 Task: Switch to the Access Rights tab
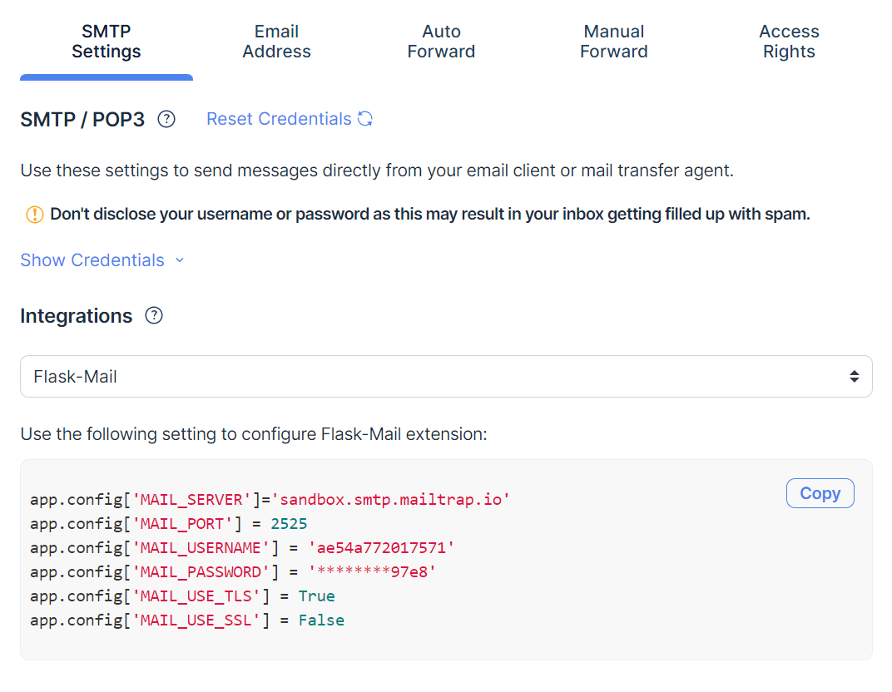[x=789, y=42]
